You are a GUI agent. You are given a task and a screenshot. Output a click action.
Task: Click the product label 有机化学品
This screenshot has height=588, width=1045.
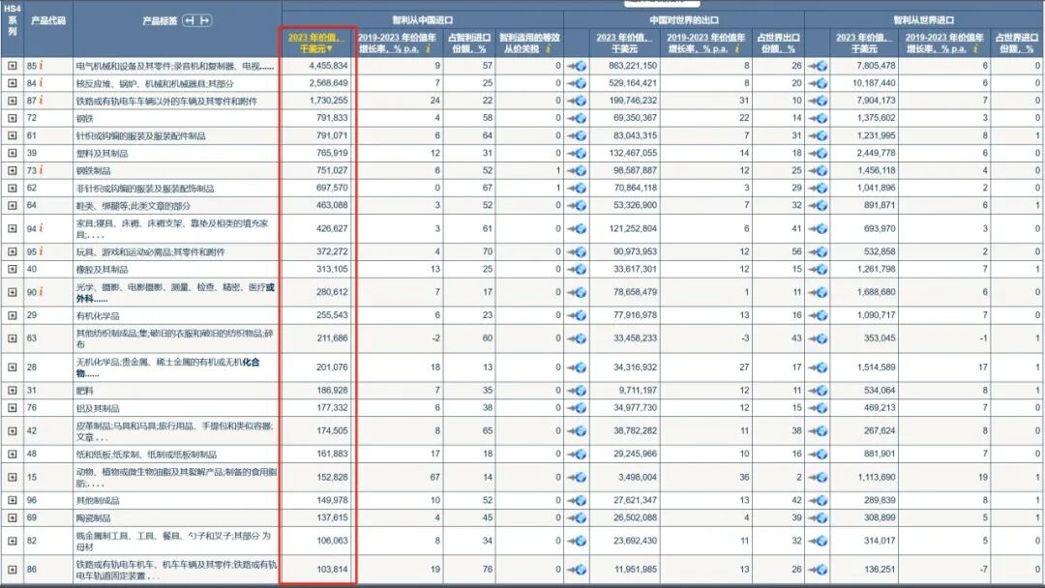[98, 315]
